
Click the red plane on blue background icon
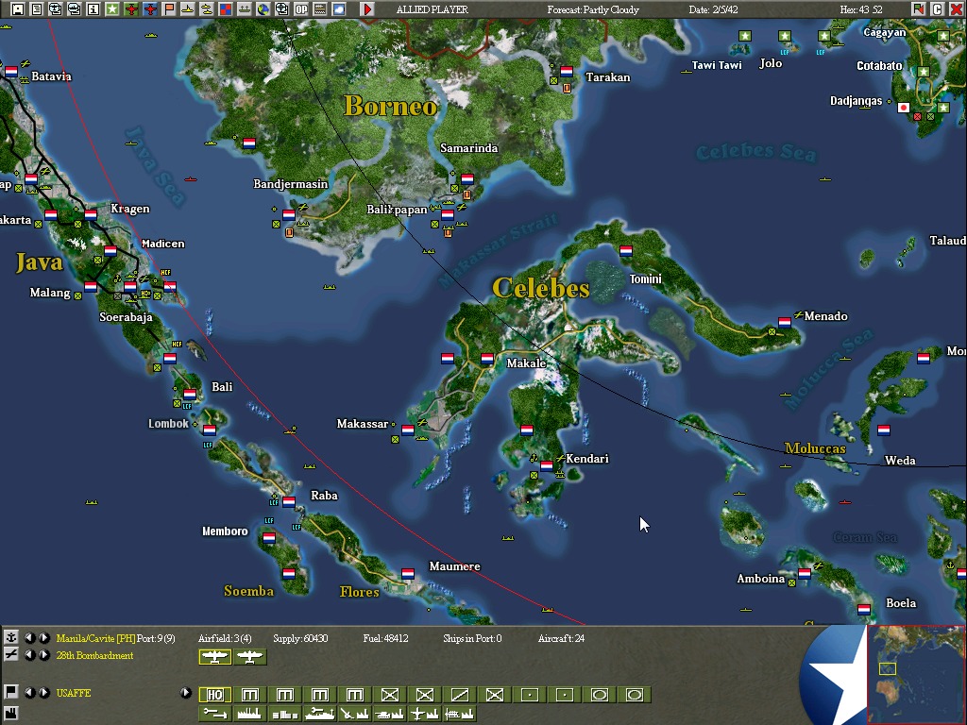150,9
